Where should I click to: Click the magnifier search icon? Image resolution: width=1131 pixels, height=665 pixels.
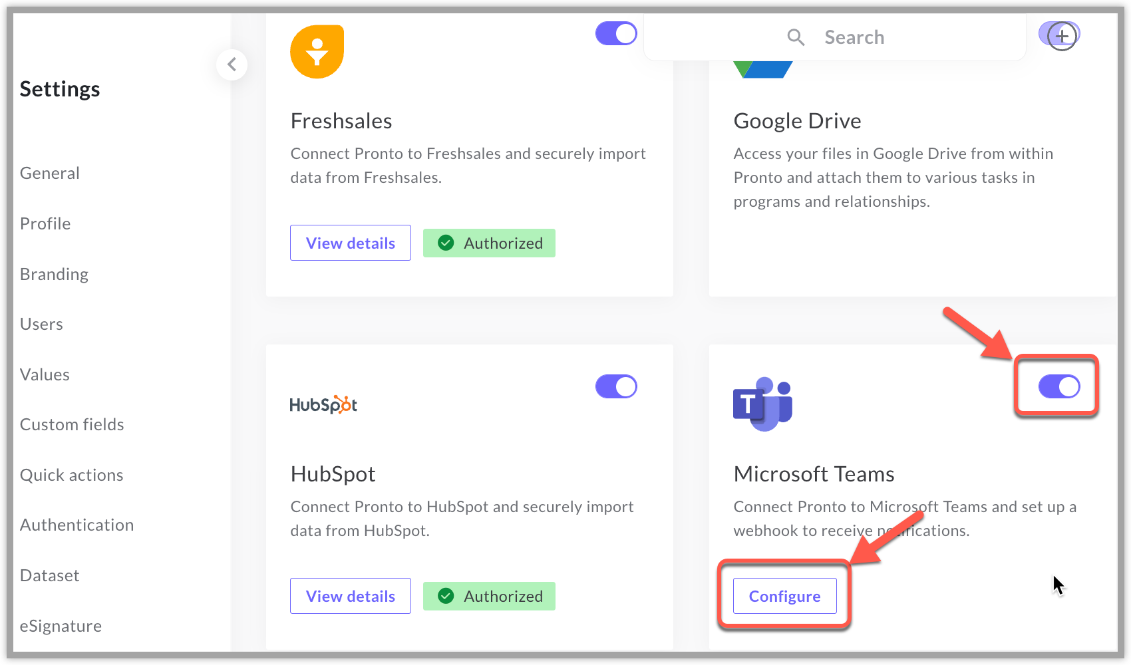[x=796, y=37]
